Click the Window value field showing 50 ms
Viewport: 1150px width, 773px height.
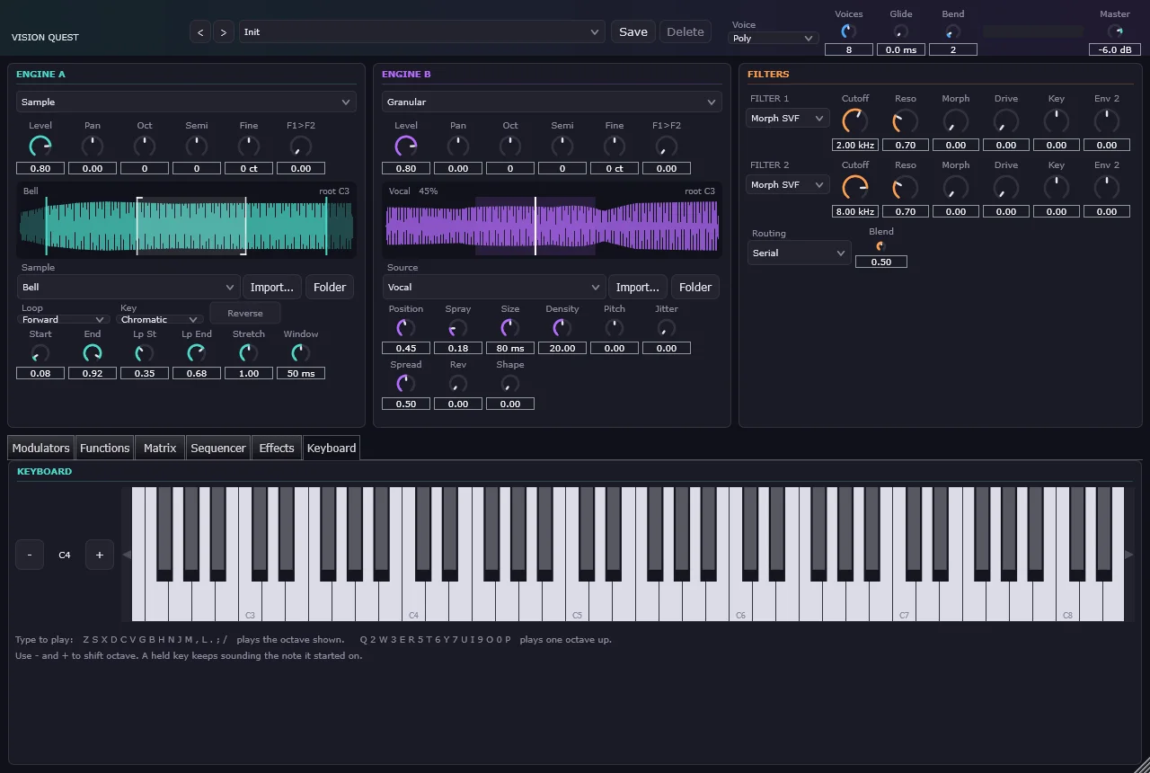(301, 373)
